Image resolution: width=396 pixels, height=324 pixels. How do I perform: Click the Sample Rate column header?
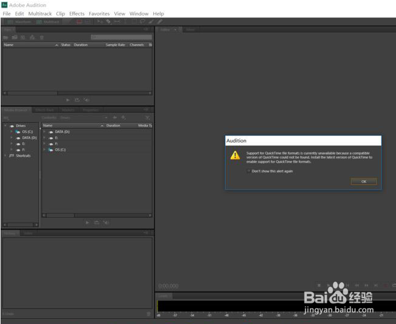(115, 45)
